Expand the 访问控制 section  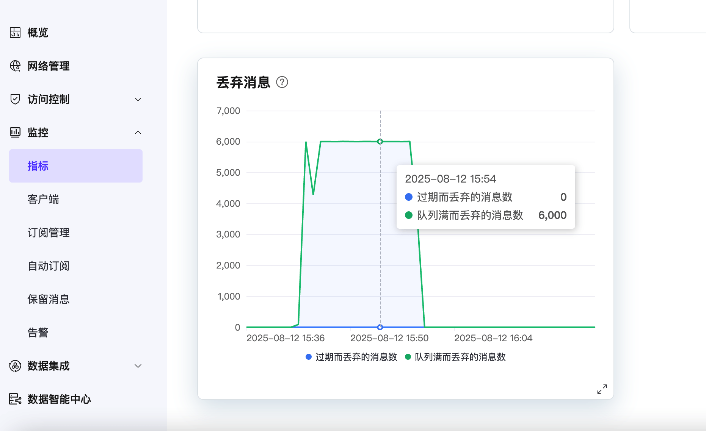[138, 99]
